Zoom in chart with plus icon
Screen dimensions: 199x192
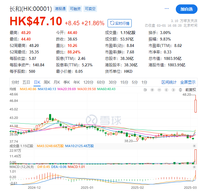pyautogui.click(x=152, y=90)
